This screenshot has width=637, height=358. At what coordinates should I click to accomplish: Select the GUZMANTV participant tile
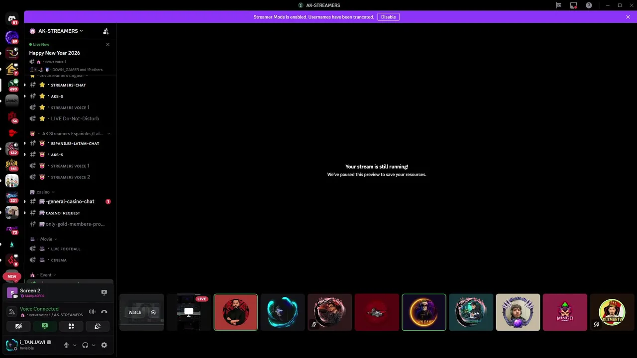coord(612,312)
